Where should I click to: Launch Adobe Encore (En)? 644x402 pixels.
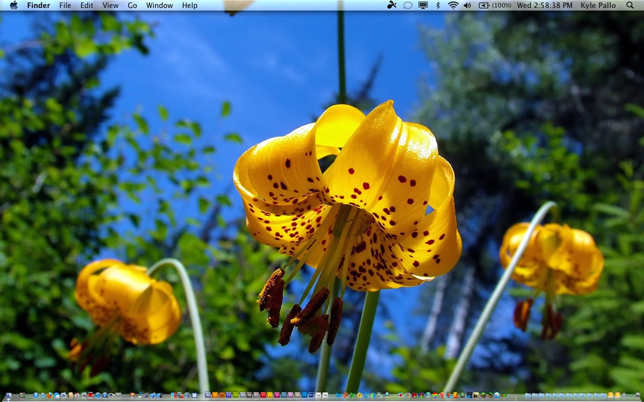click(x=243, y=395)
